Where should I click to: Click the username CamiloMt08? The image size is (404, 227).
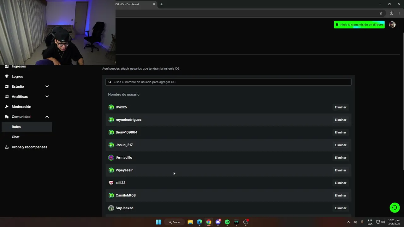[126, 195]
